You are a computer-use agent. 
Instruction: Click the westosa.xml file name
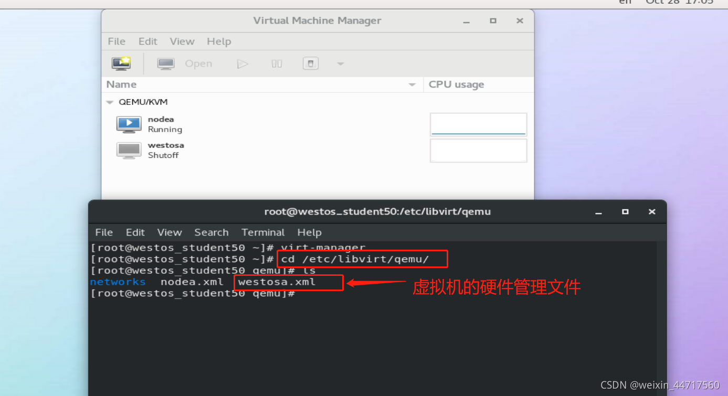pos(277,282)
